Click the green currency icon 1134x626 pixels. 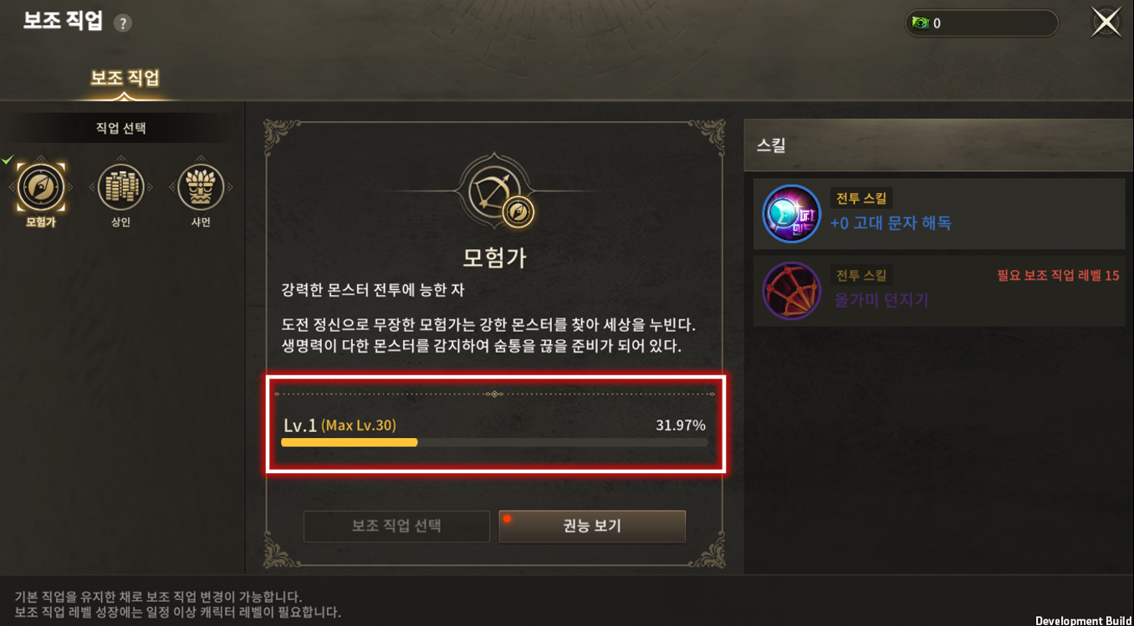[x=921, y=23]
